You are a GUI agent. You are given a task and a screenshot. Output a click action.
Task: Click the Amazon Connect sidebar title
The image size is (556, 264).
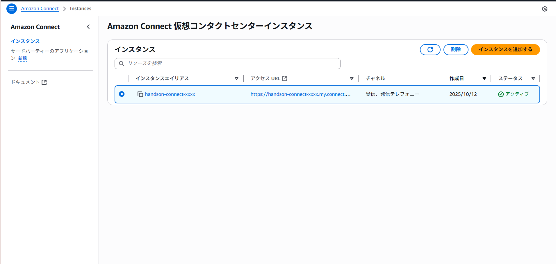click(35, 27)
